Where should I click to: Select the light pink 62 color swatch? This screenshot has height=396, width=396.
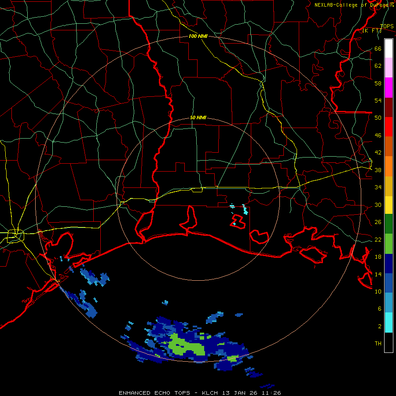(389, 68)
